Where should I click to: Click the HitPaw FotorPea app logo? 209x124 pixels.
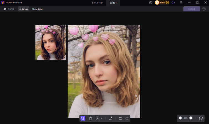point(3,2)
